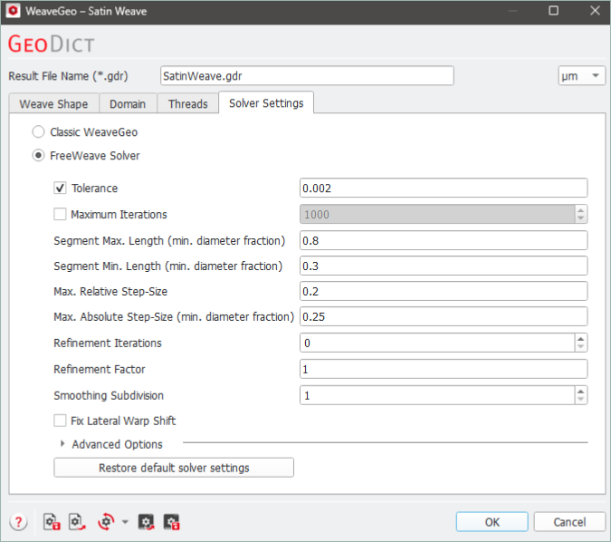Open the µm unit dropdown
Image resolution: width=611 pixels, height=542 pixels.
tap(581, 76)
